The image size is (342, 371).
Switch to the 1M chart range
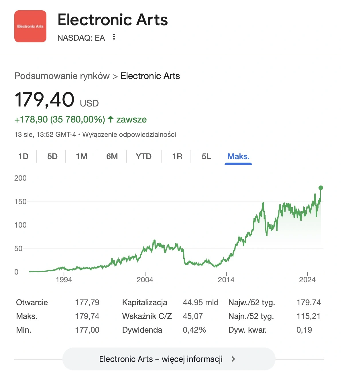point(82,156)
